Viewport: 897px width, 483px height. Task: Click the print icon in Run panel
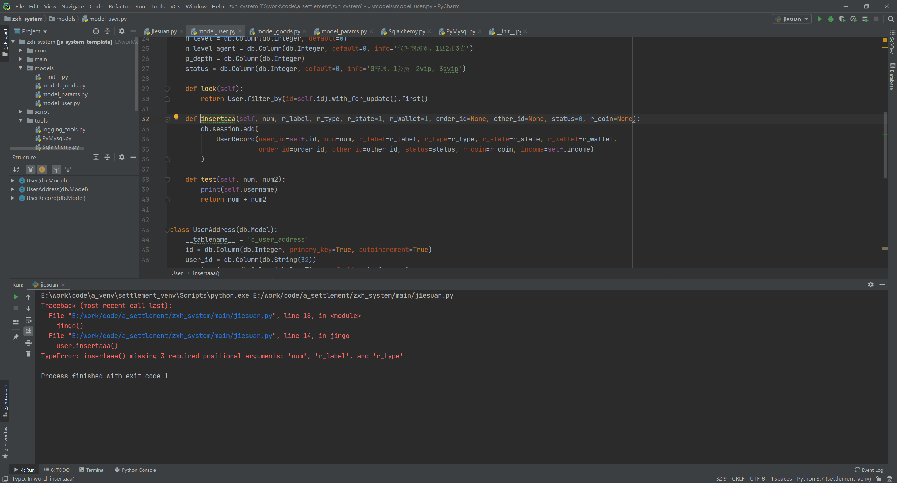click(x=28, y=343)
